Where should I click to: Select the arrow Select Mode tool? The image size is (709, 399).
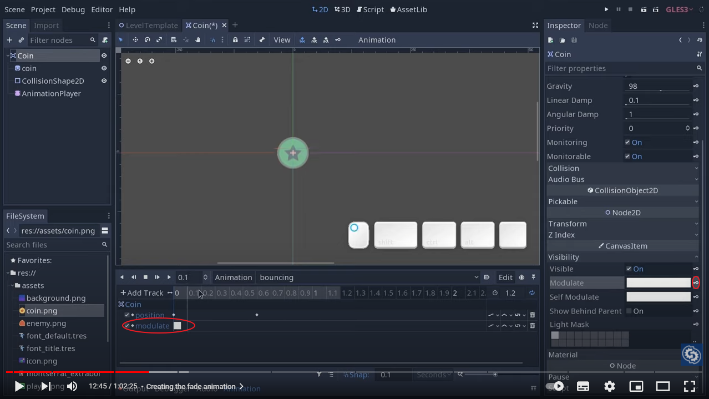[121, 40]
